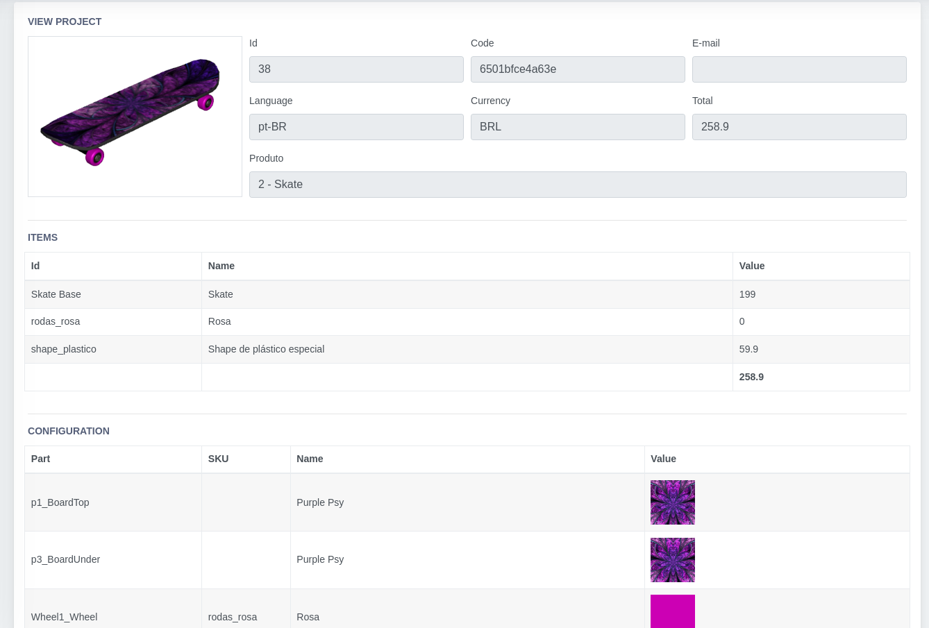Click the skateboard preview image

[135, 117]
